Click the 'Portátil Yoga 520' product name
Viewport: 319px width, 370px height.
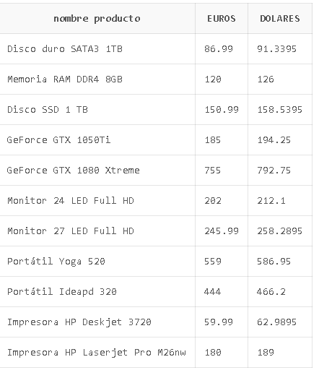click(x=56, y=262)
